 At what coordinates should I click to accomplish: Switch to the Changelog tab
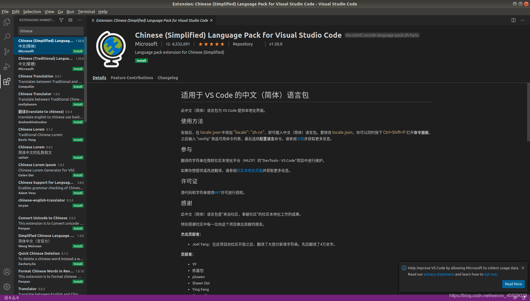tap(168, 78)
